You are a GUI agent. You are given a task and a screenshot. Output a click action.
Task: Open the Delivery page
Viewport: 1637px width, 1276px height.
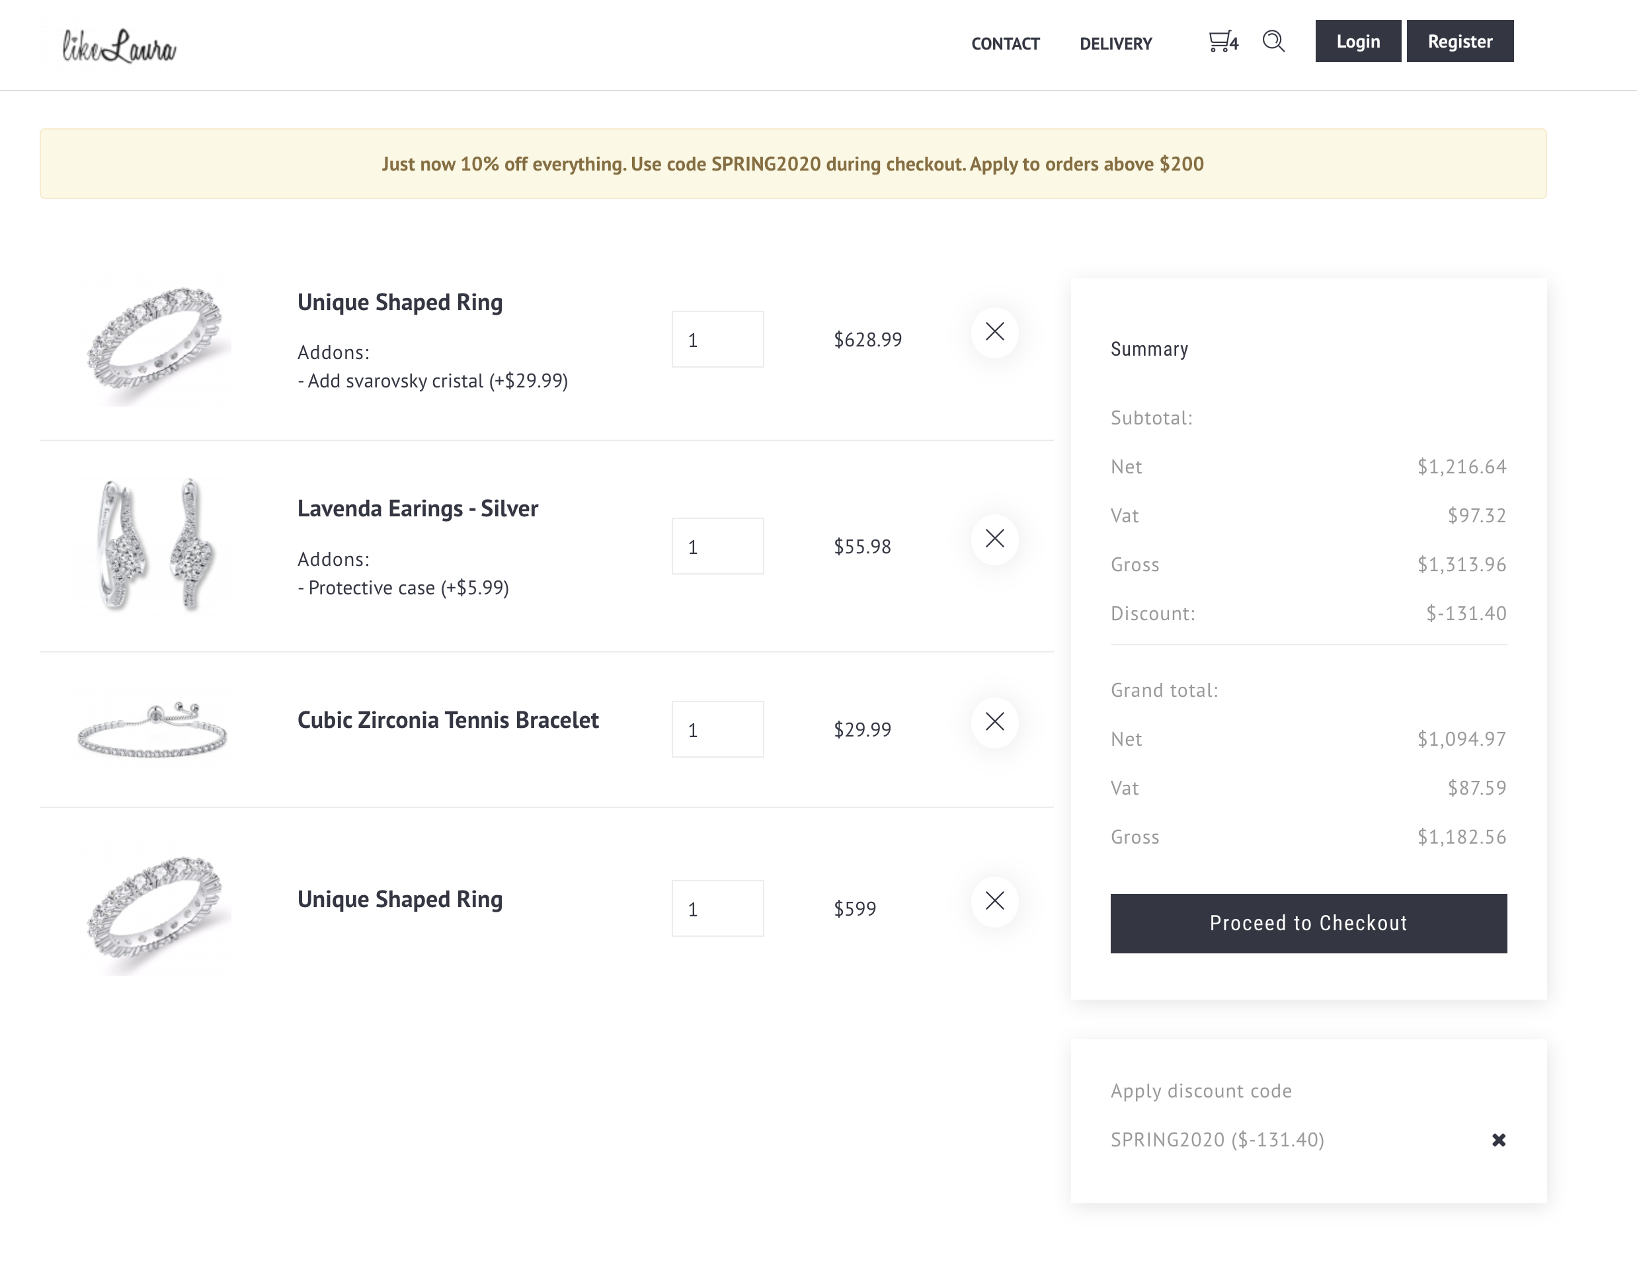[1115, 44]
